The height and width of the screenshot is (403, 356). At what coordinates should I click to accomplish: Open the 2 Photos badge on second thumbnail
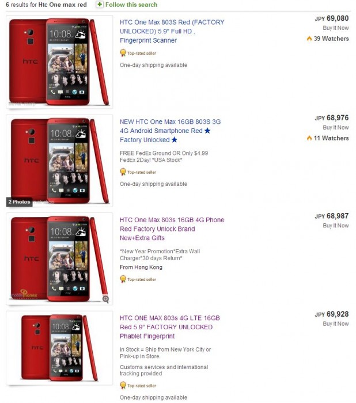[x=19, y=201]
